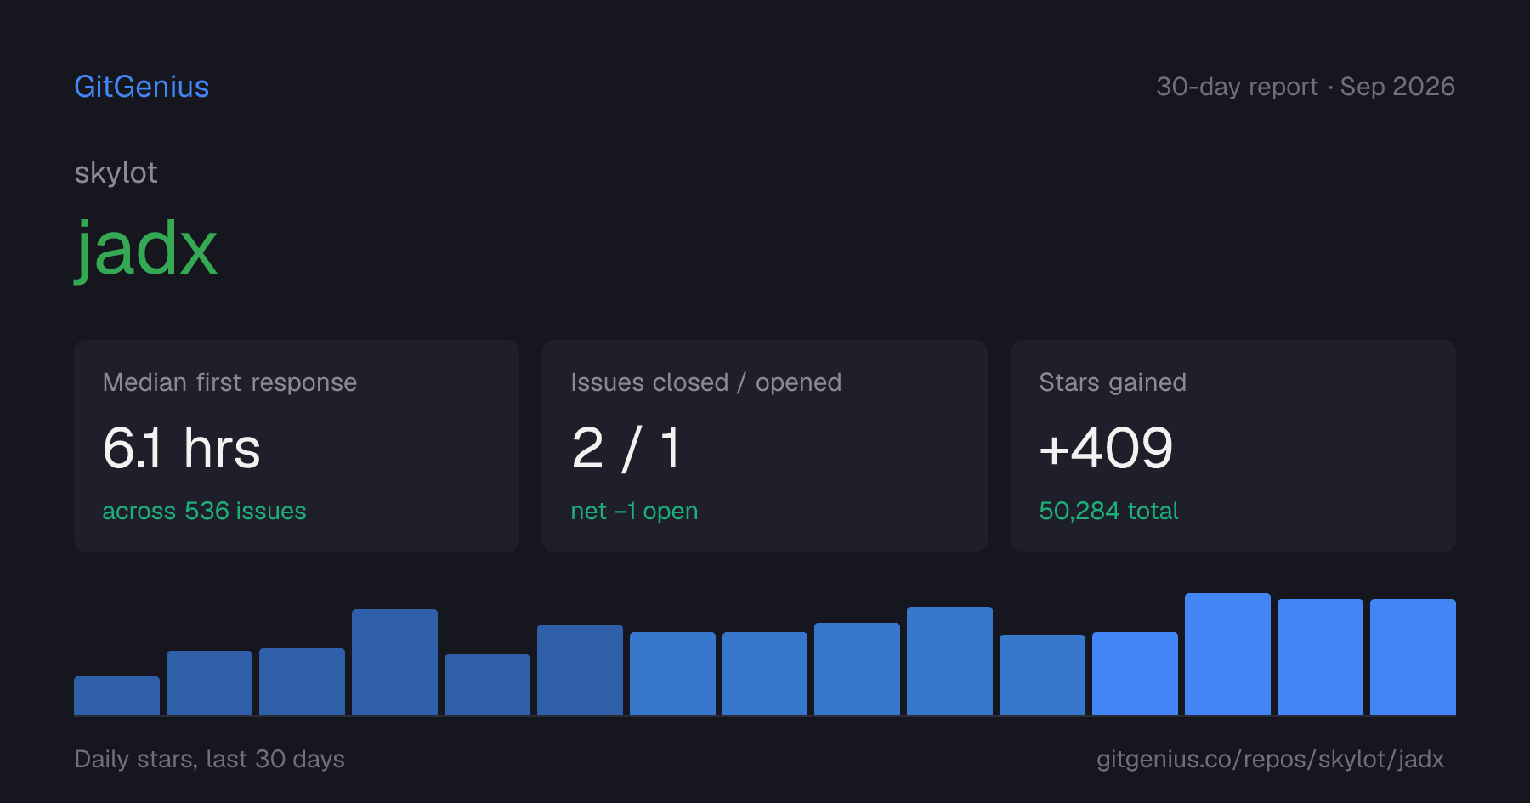Open the Median first response card

point(297,446)
